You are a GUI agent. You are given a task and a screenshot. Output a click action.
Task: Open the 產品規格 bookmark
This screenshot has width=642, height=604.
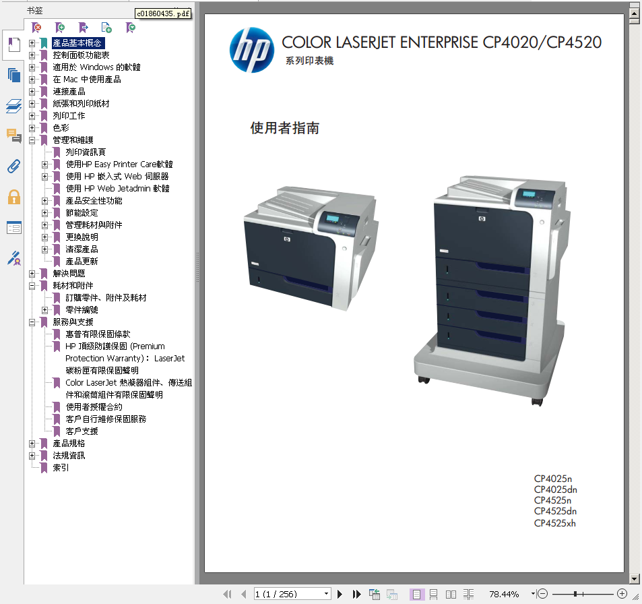69,444
